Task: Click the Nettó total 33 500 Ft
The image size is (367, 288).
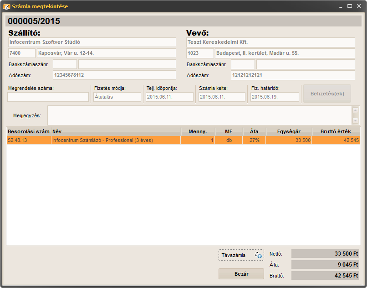Action: pos(325,254)
